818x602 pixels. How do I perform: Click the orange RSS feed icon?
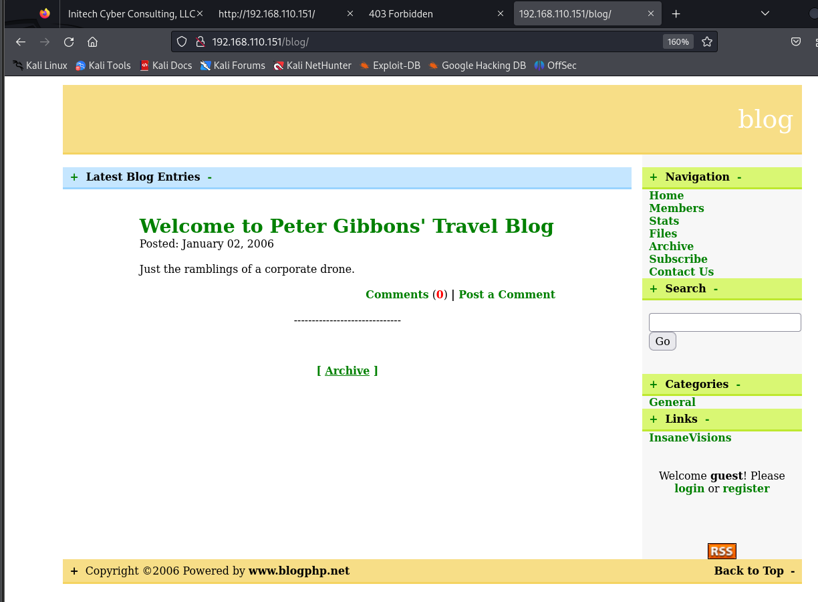point(722,551)
